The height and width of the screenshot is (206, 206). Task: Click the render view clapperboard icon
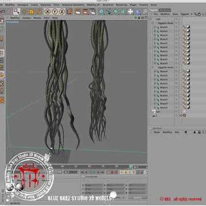click(x=78, y=11)
